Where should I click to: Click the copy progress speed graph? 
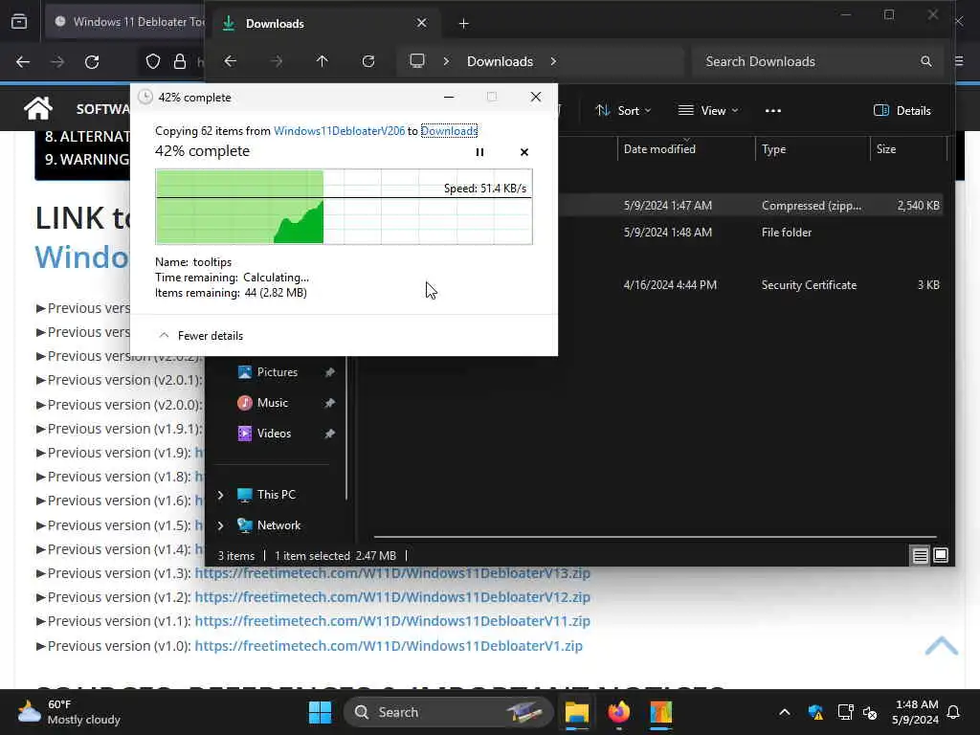(344, 207)
